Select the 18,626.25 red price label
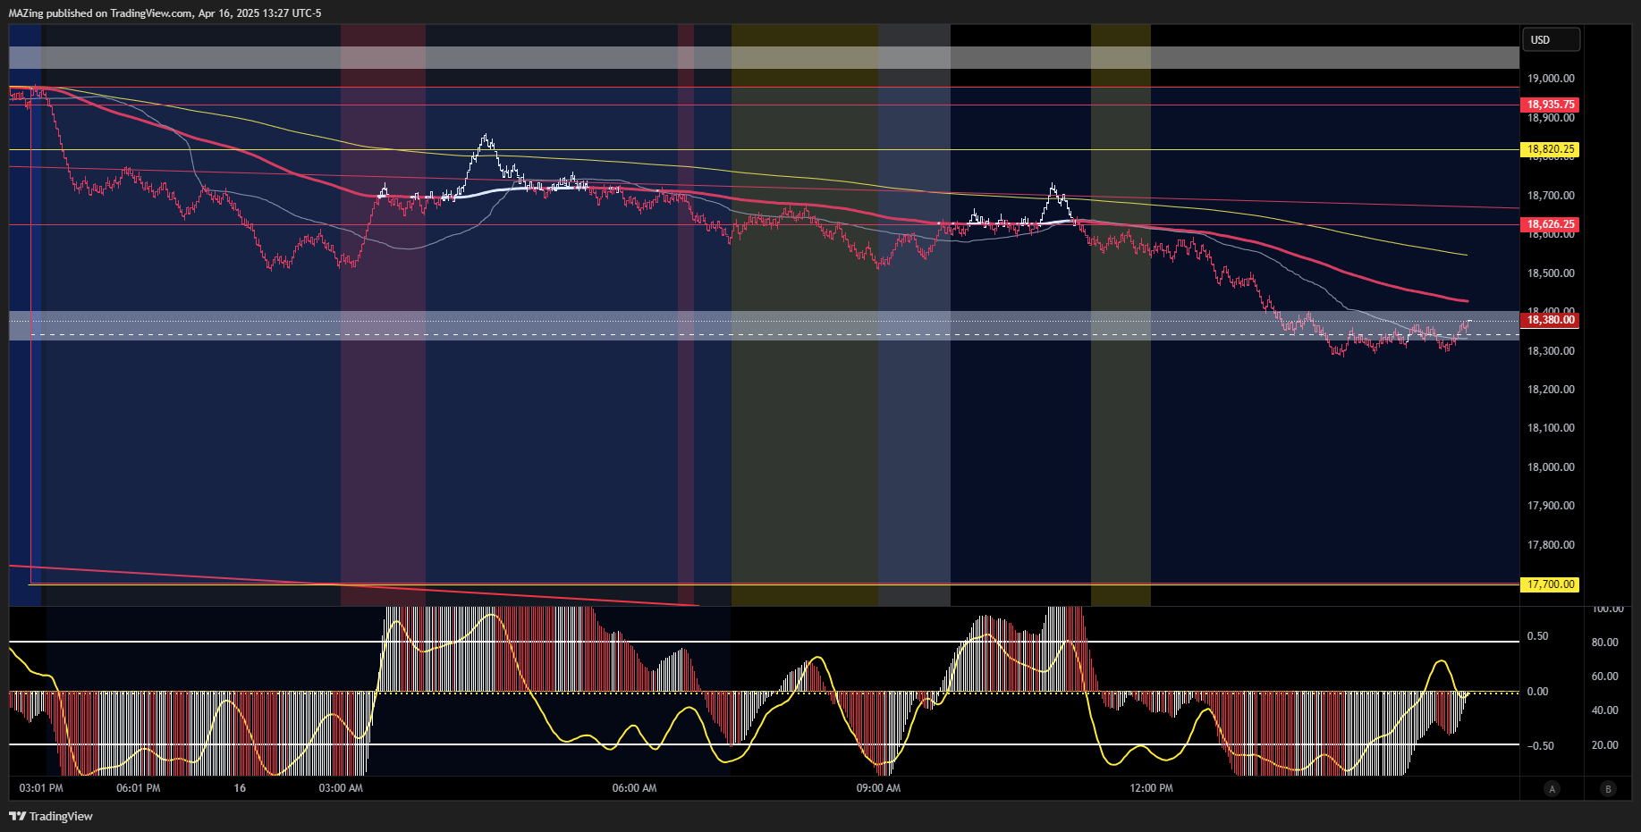 point(1550,224)
